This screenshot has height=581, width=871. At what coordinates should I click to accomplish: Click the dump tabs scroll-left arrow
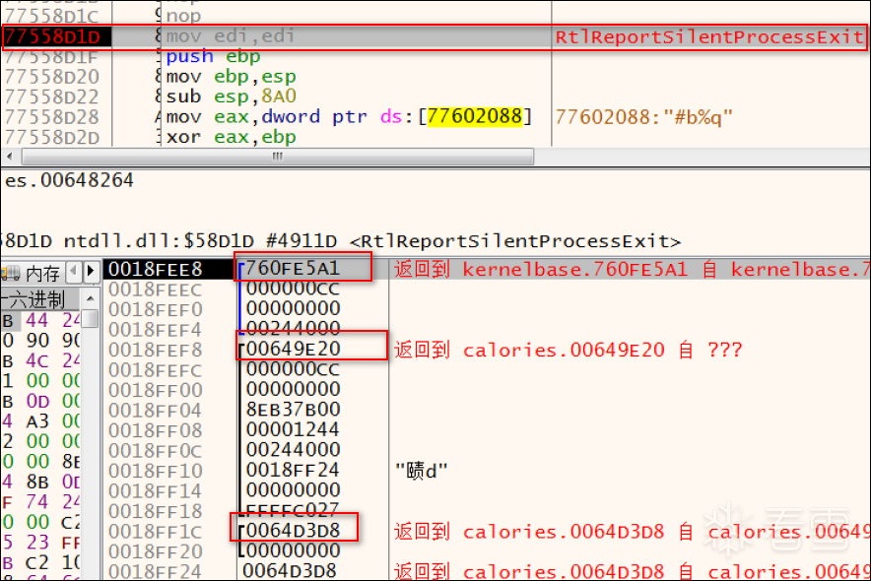(x=73, y=272)
